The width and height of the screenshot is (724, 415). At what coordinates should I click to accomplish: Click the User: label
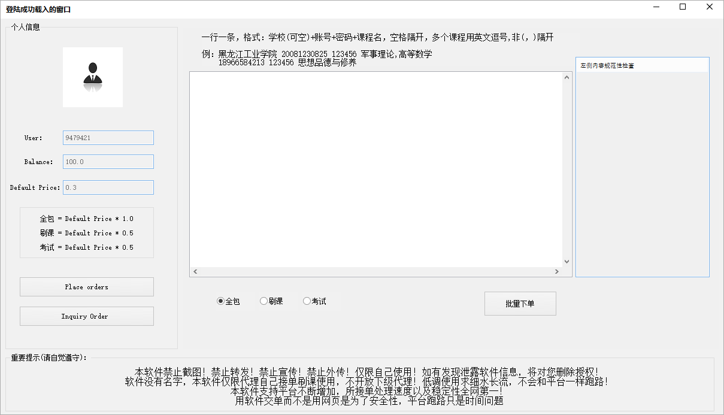pyautogui.click(x=34, y=138)
